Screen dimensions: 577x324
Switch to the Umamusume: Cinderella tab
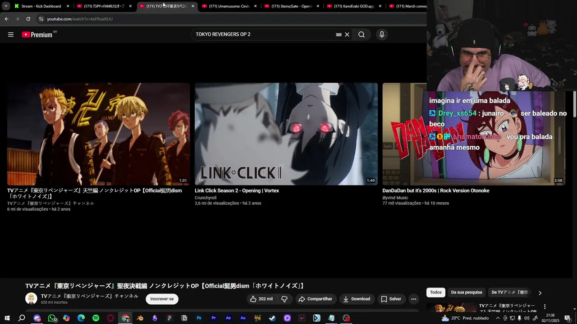(x=229, y=6)
